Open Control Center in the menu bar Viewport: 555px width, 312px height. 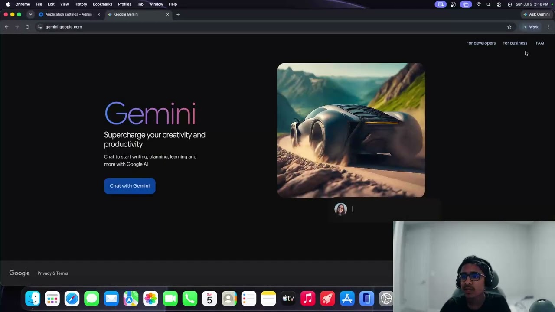[x=499, y=4]
